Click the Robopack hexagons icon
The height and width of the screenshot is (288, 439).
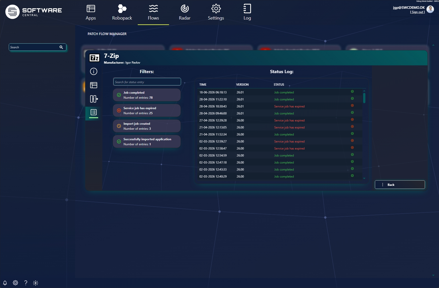122,9
